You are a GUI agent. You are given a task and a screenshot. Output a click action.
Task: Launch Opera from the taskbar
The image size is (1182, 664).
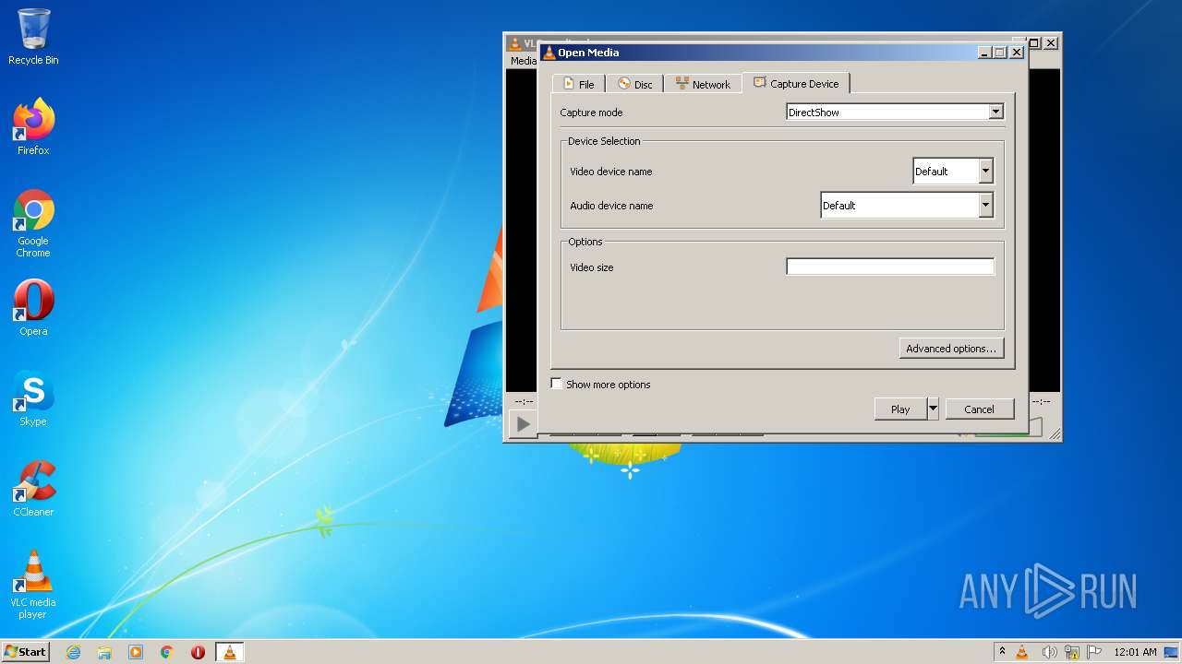198,652
